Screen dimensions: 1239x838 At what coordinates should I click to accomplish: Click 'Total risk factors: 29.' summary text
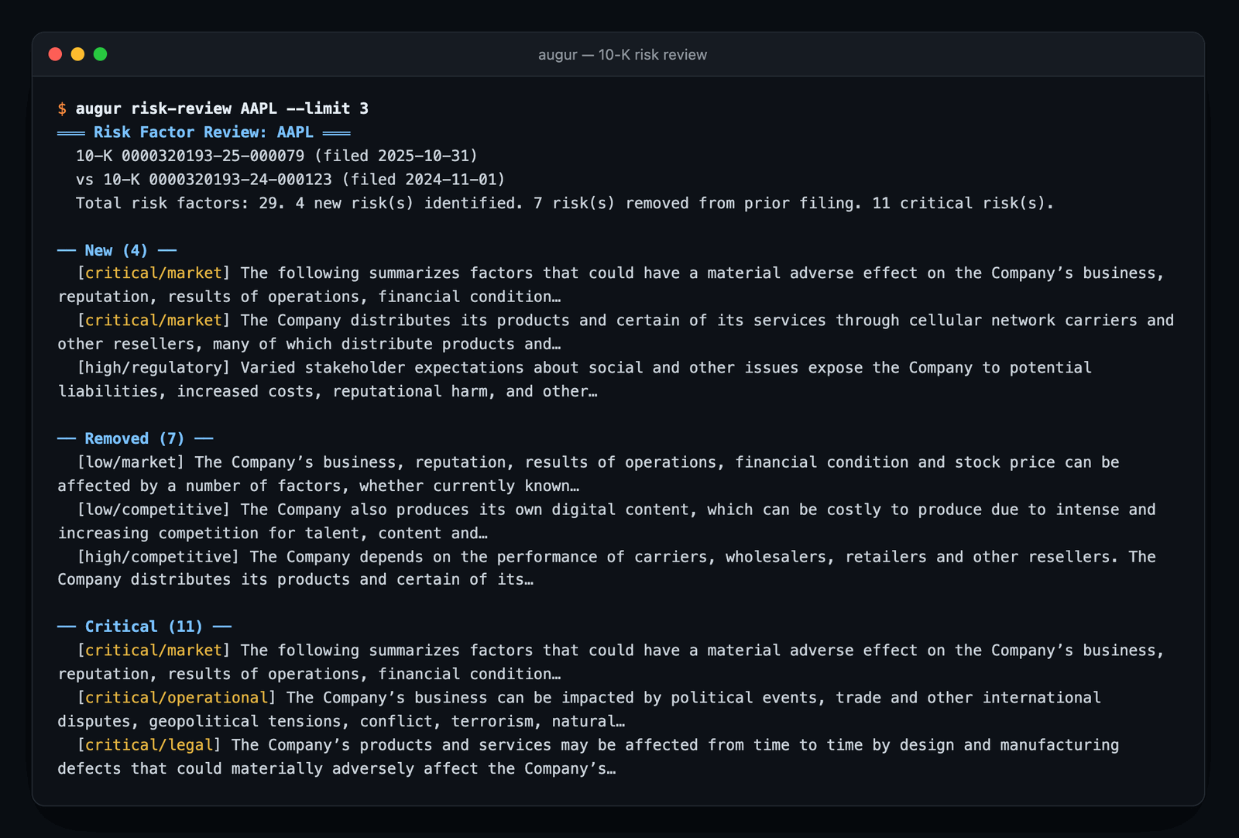(180, 203)
